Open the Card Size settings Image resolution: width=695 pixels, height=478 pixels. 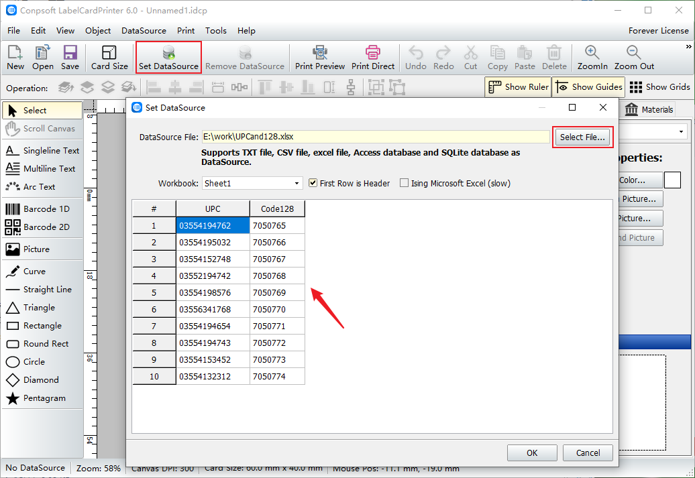[x=109, y=58]
